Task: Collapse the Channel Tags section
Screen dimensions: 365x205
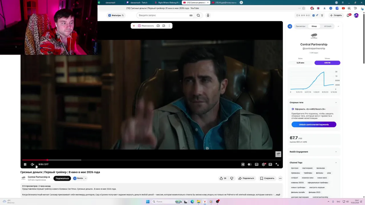Action: coord(336,163)
